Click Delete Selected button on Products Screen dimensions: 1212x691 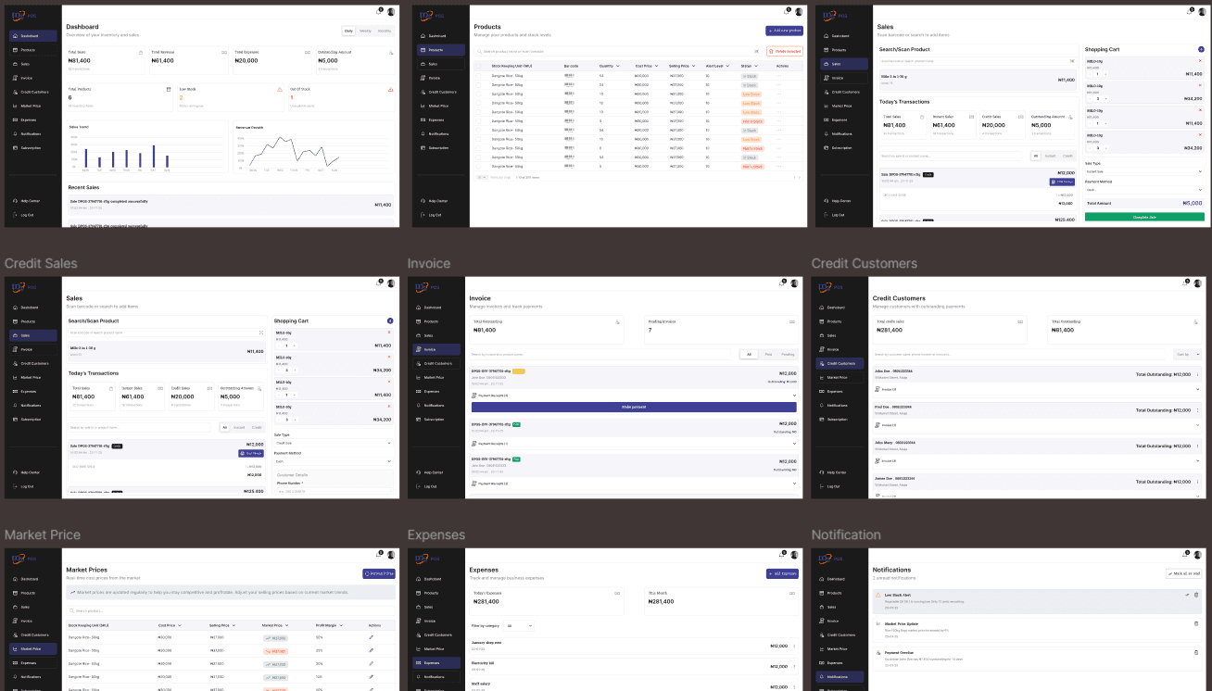pyautogui.click(x=784, y=51)
